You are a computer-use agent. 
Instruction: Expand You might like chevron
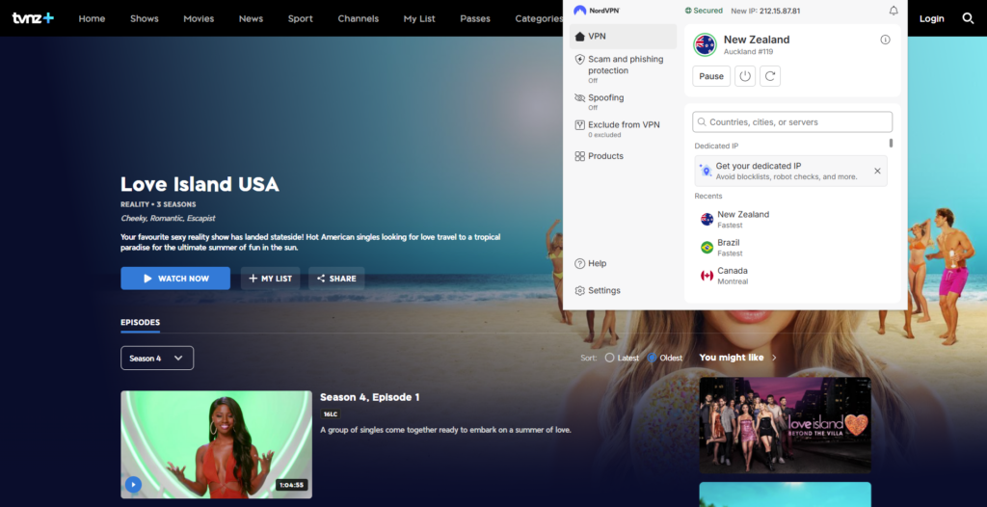coord(774,358)
